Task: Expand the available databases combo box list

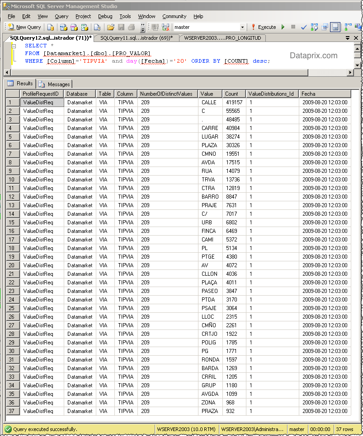Action: point(243,27)
